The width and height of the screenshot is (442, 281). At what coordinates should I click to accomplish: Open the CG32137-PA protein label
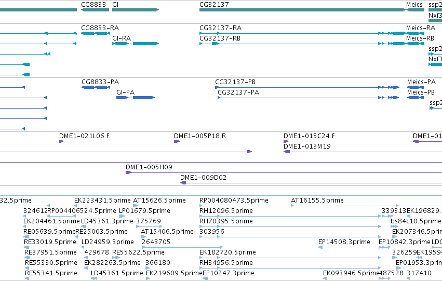coord(238,92)
